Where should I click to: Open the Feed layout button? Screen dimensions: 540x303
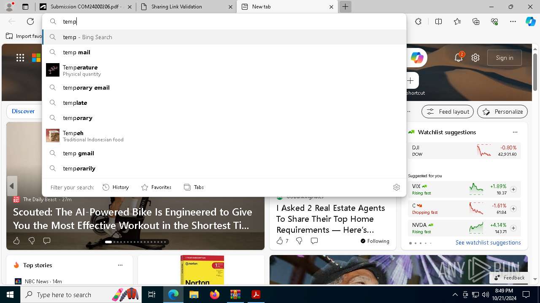(447, 112)
